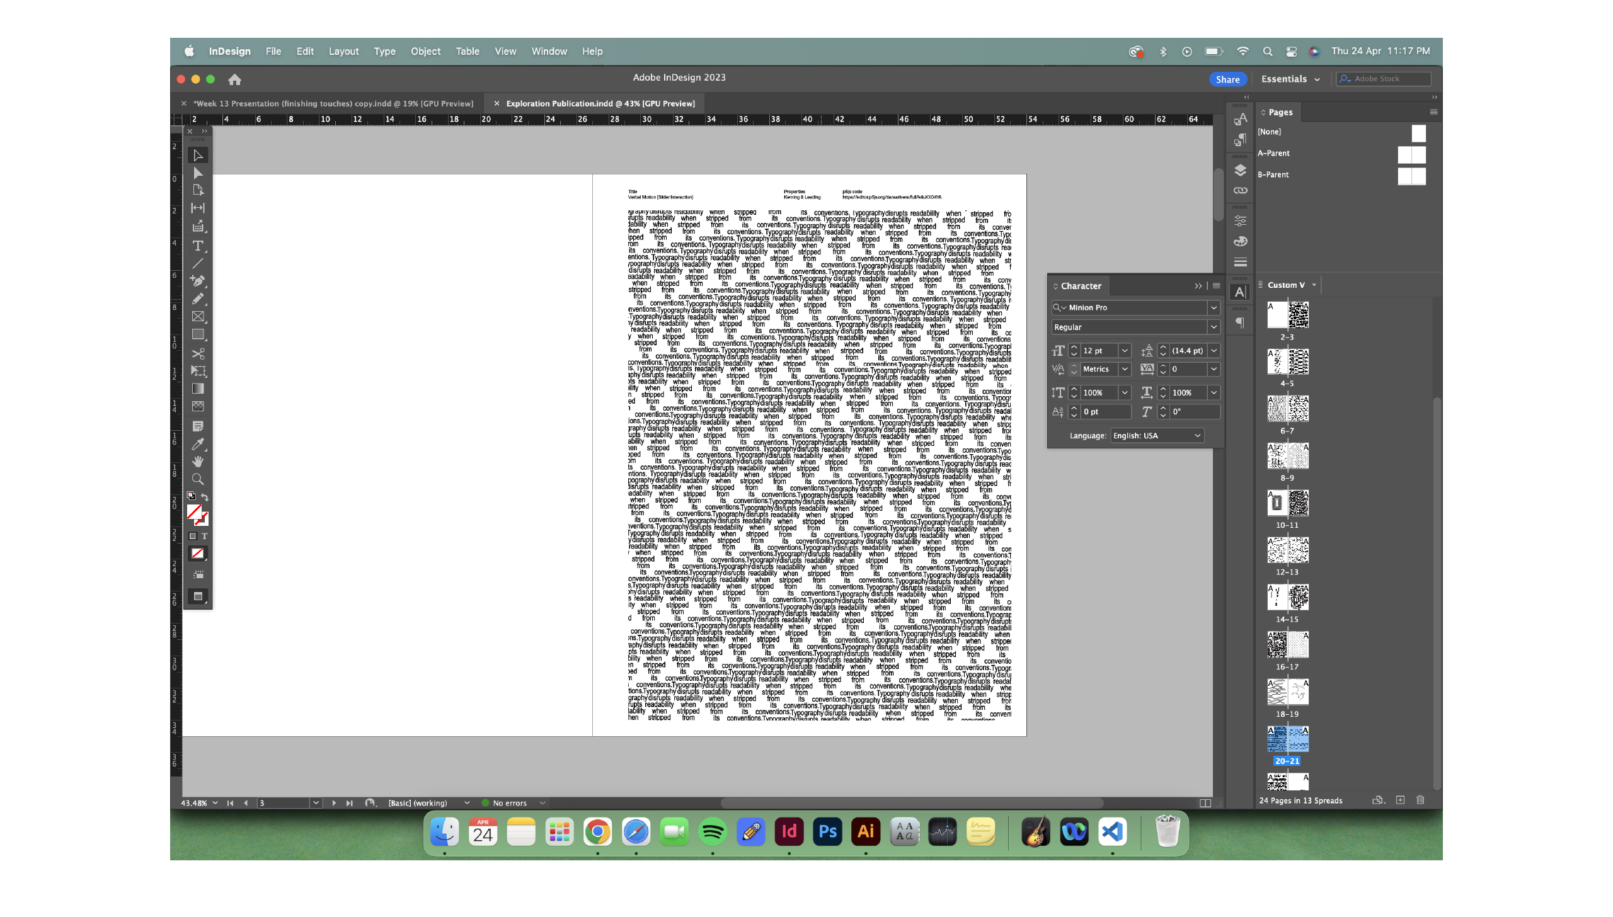Delete selected pages trash button
This screenshot has width=1613, height=917.
[1420, 800]
